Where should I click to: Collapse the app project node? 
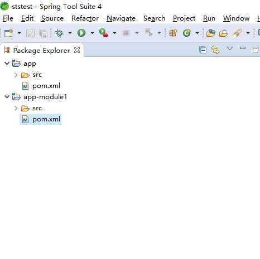7,63
